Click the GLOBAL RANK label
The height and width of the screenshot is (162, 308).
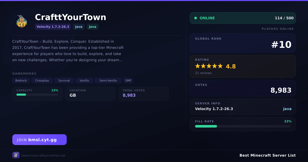(x=208, y=39)
